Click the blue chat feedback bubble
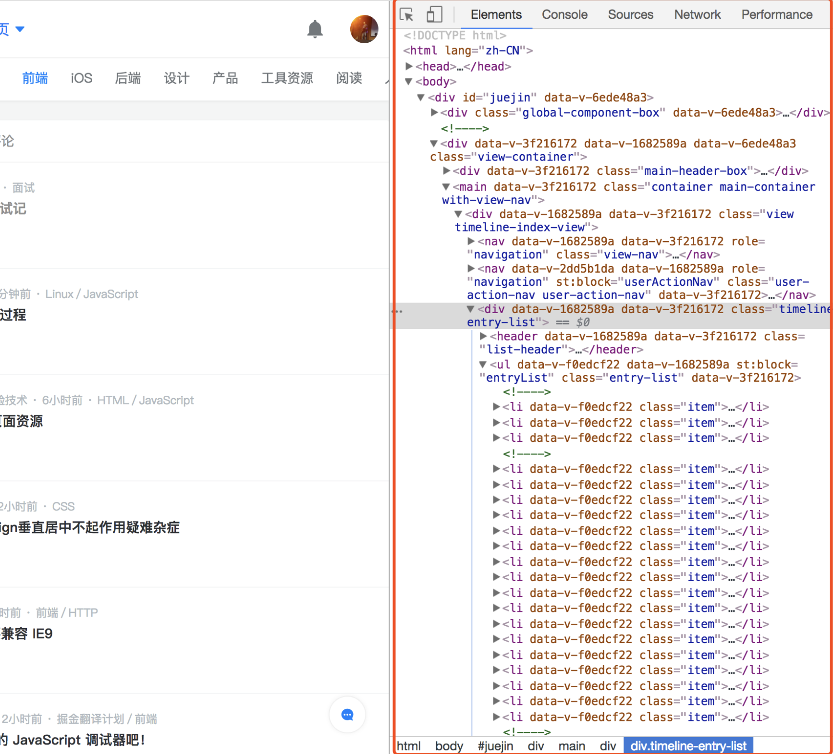The width and height of the screenshot is (833, 754). (347, 715)
